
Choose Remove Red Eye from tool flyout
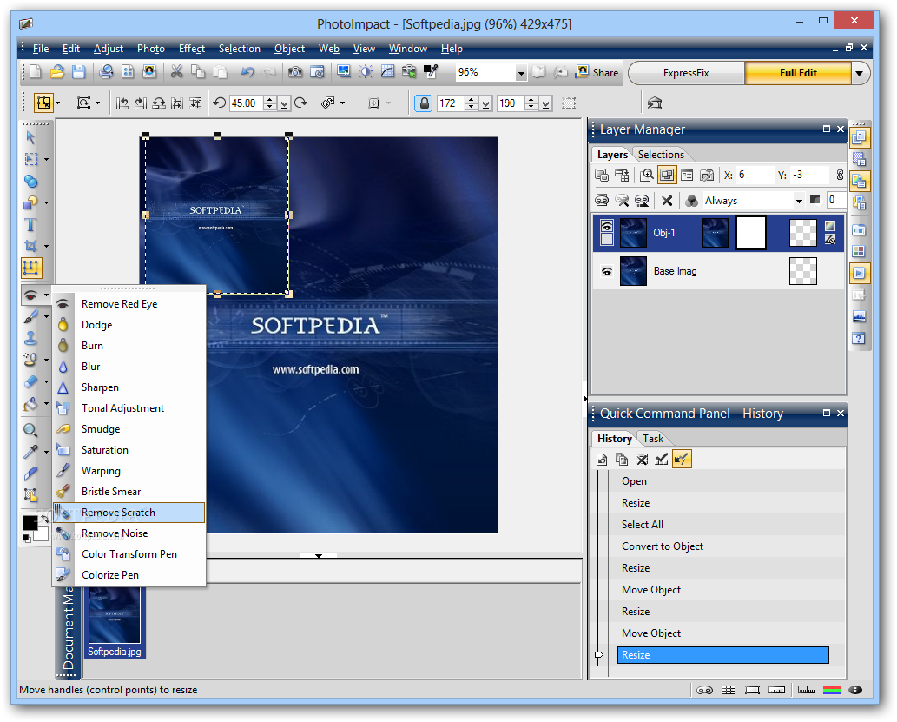pyautogui.click(x=129, y=304)
